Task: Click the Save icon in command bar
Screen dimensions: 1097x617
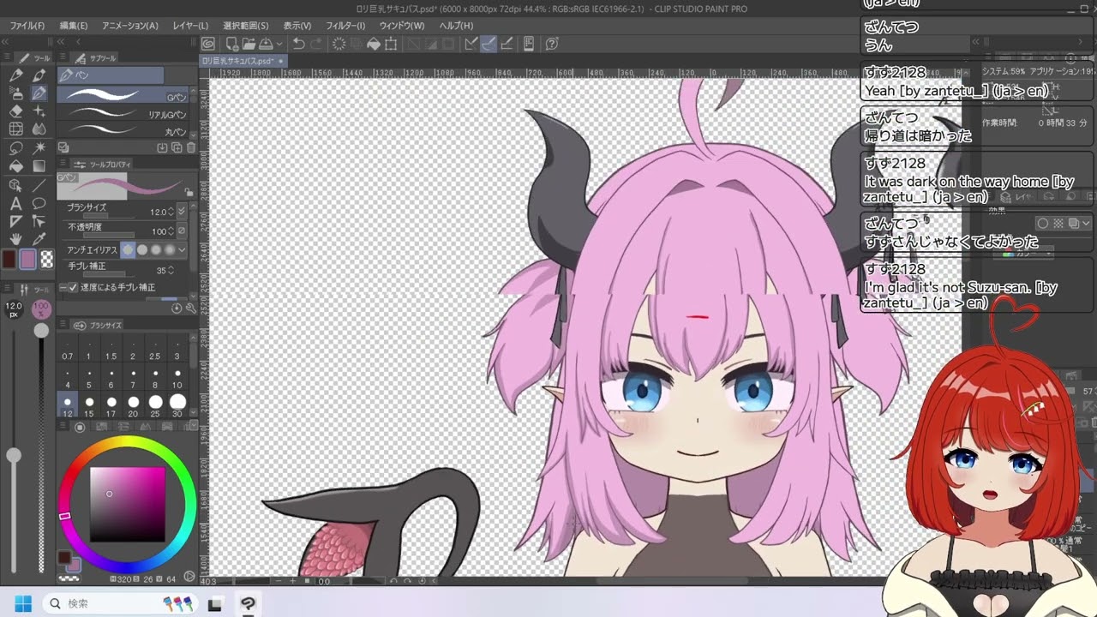Action: 266,44
